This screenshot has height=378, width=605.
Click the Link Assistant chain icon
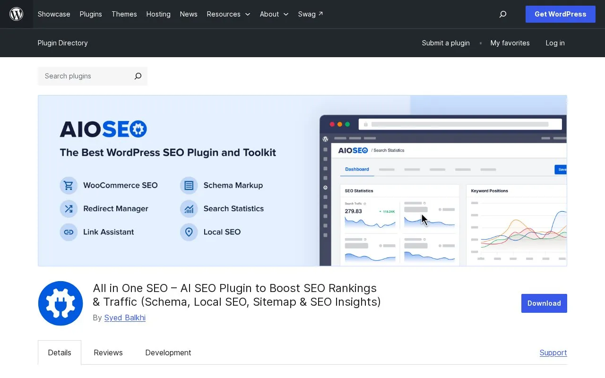pos(69,232)
